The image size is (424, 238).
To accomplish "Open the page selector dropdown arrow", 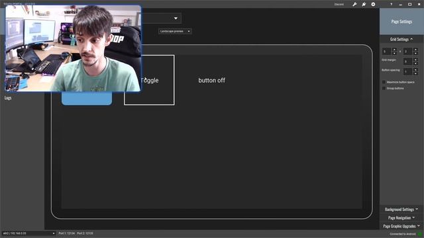I will tap(176, 19).
